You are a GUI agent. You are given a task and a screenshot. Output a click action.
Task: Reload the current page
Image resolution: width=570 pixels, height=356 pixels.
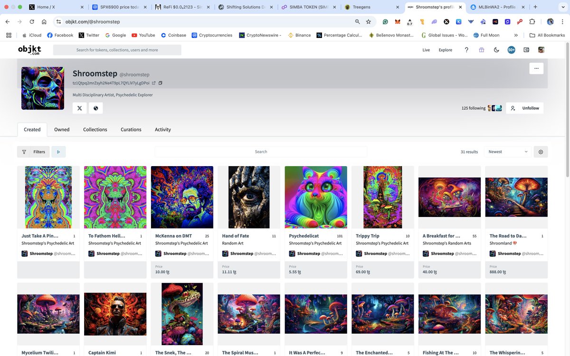click(x=32, y=22)
